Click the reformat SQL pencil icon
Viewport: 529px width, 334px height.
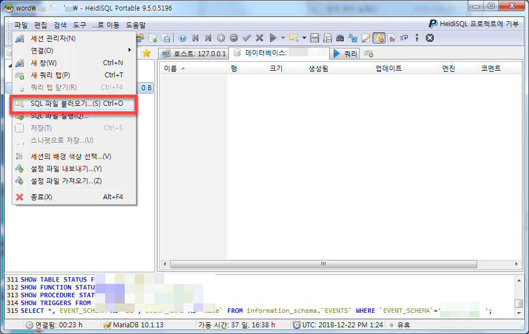(366, 38)
